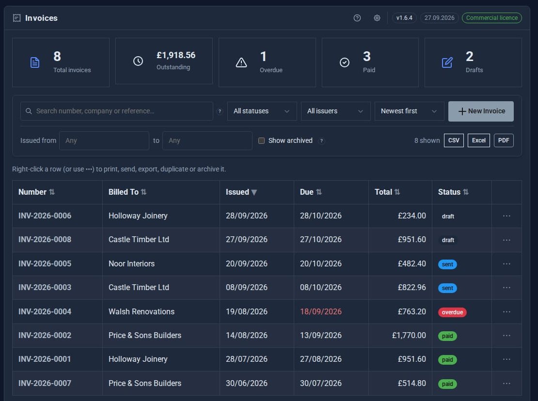
Task: Click the Issued to date field
Action: (x=207, y=140)
